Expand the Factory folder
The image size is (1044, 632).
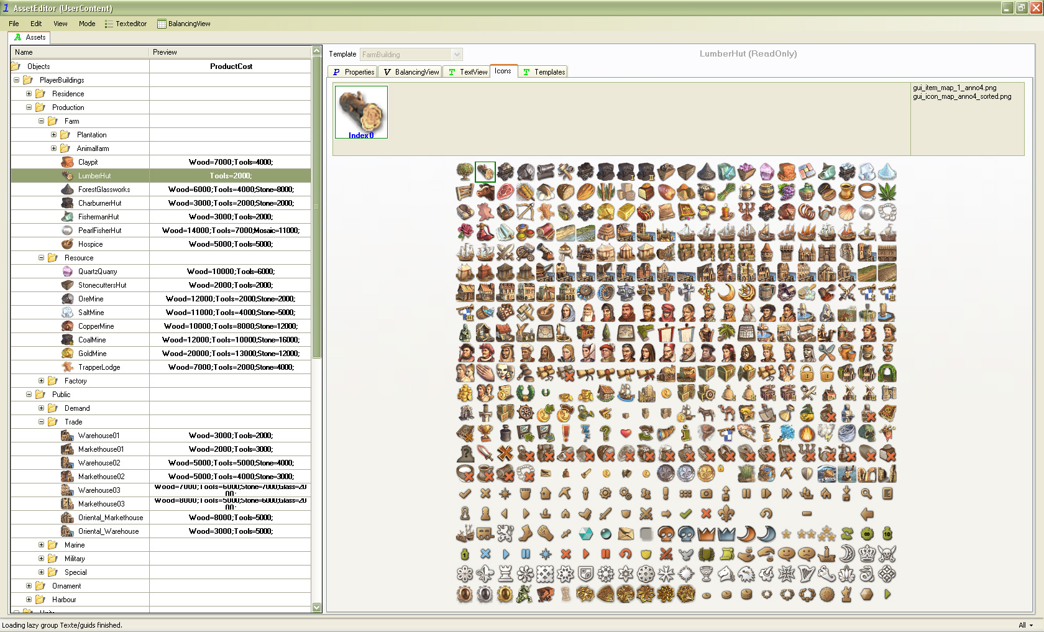pyautogui.click(x=42, y=381)
